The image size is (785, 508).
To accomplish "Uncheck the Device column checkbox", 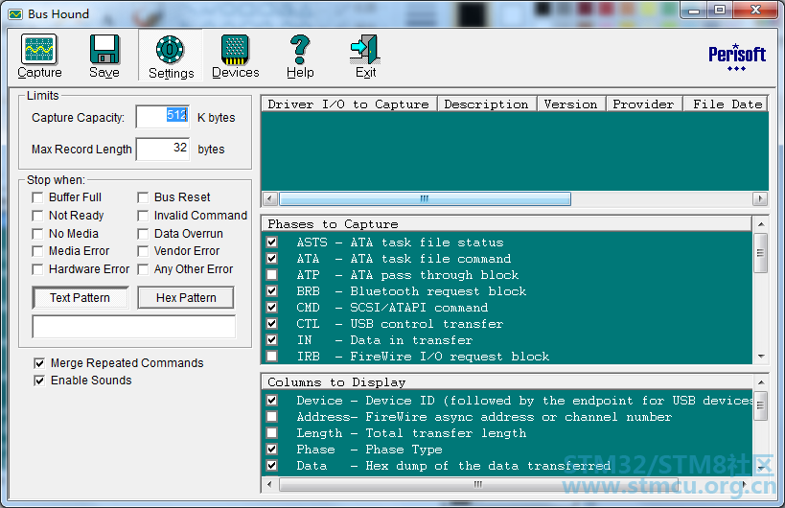I will [272, 401].
